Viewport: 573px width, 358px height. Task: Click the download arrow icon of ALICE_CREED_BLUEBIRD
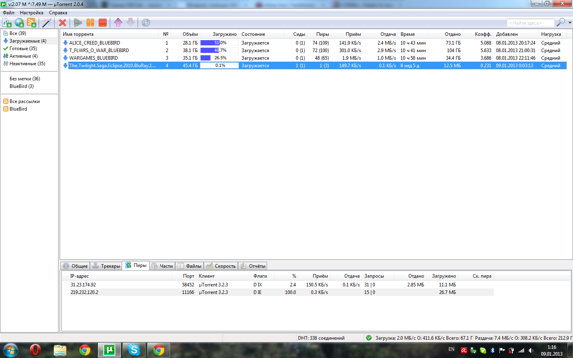65,43
